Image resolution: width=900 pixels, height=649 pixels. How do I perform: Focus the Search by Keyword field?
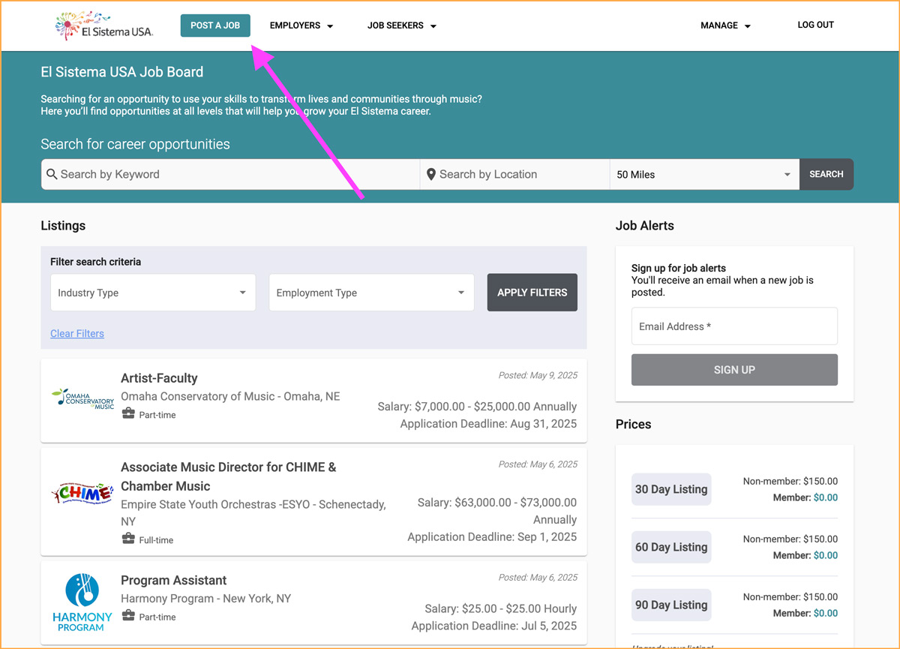230,174
